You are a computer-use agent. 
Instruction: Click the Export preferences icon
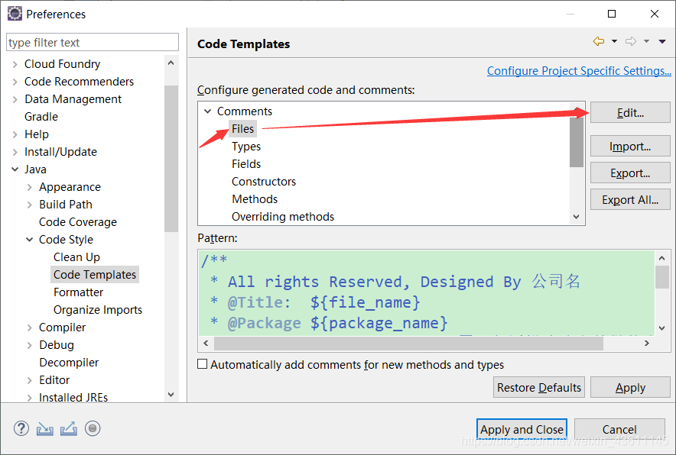(69, 428)
